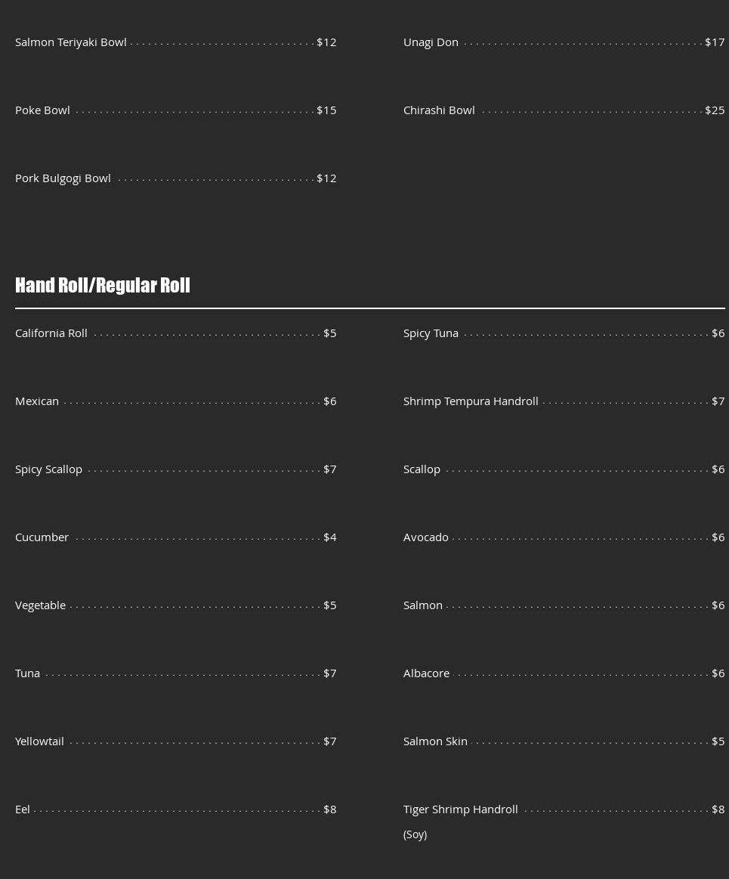Viewport: 729px width, 879px height.
Task: Choose the California Roll item
Action: (x=51, y=333)
